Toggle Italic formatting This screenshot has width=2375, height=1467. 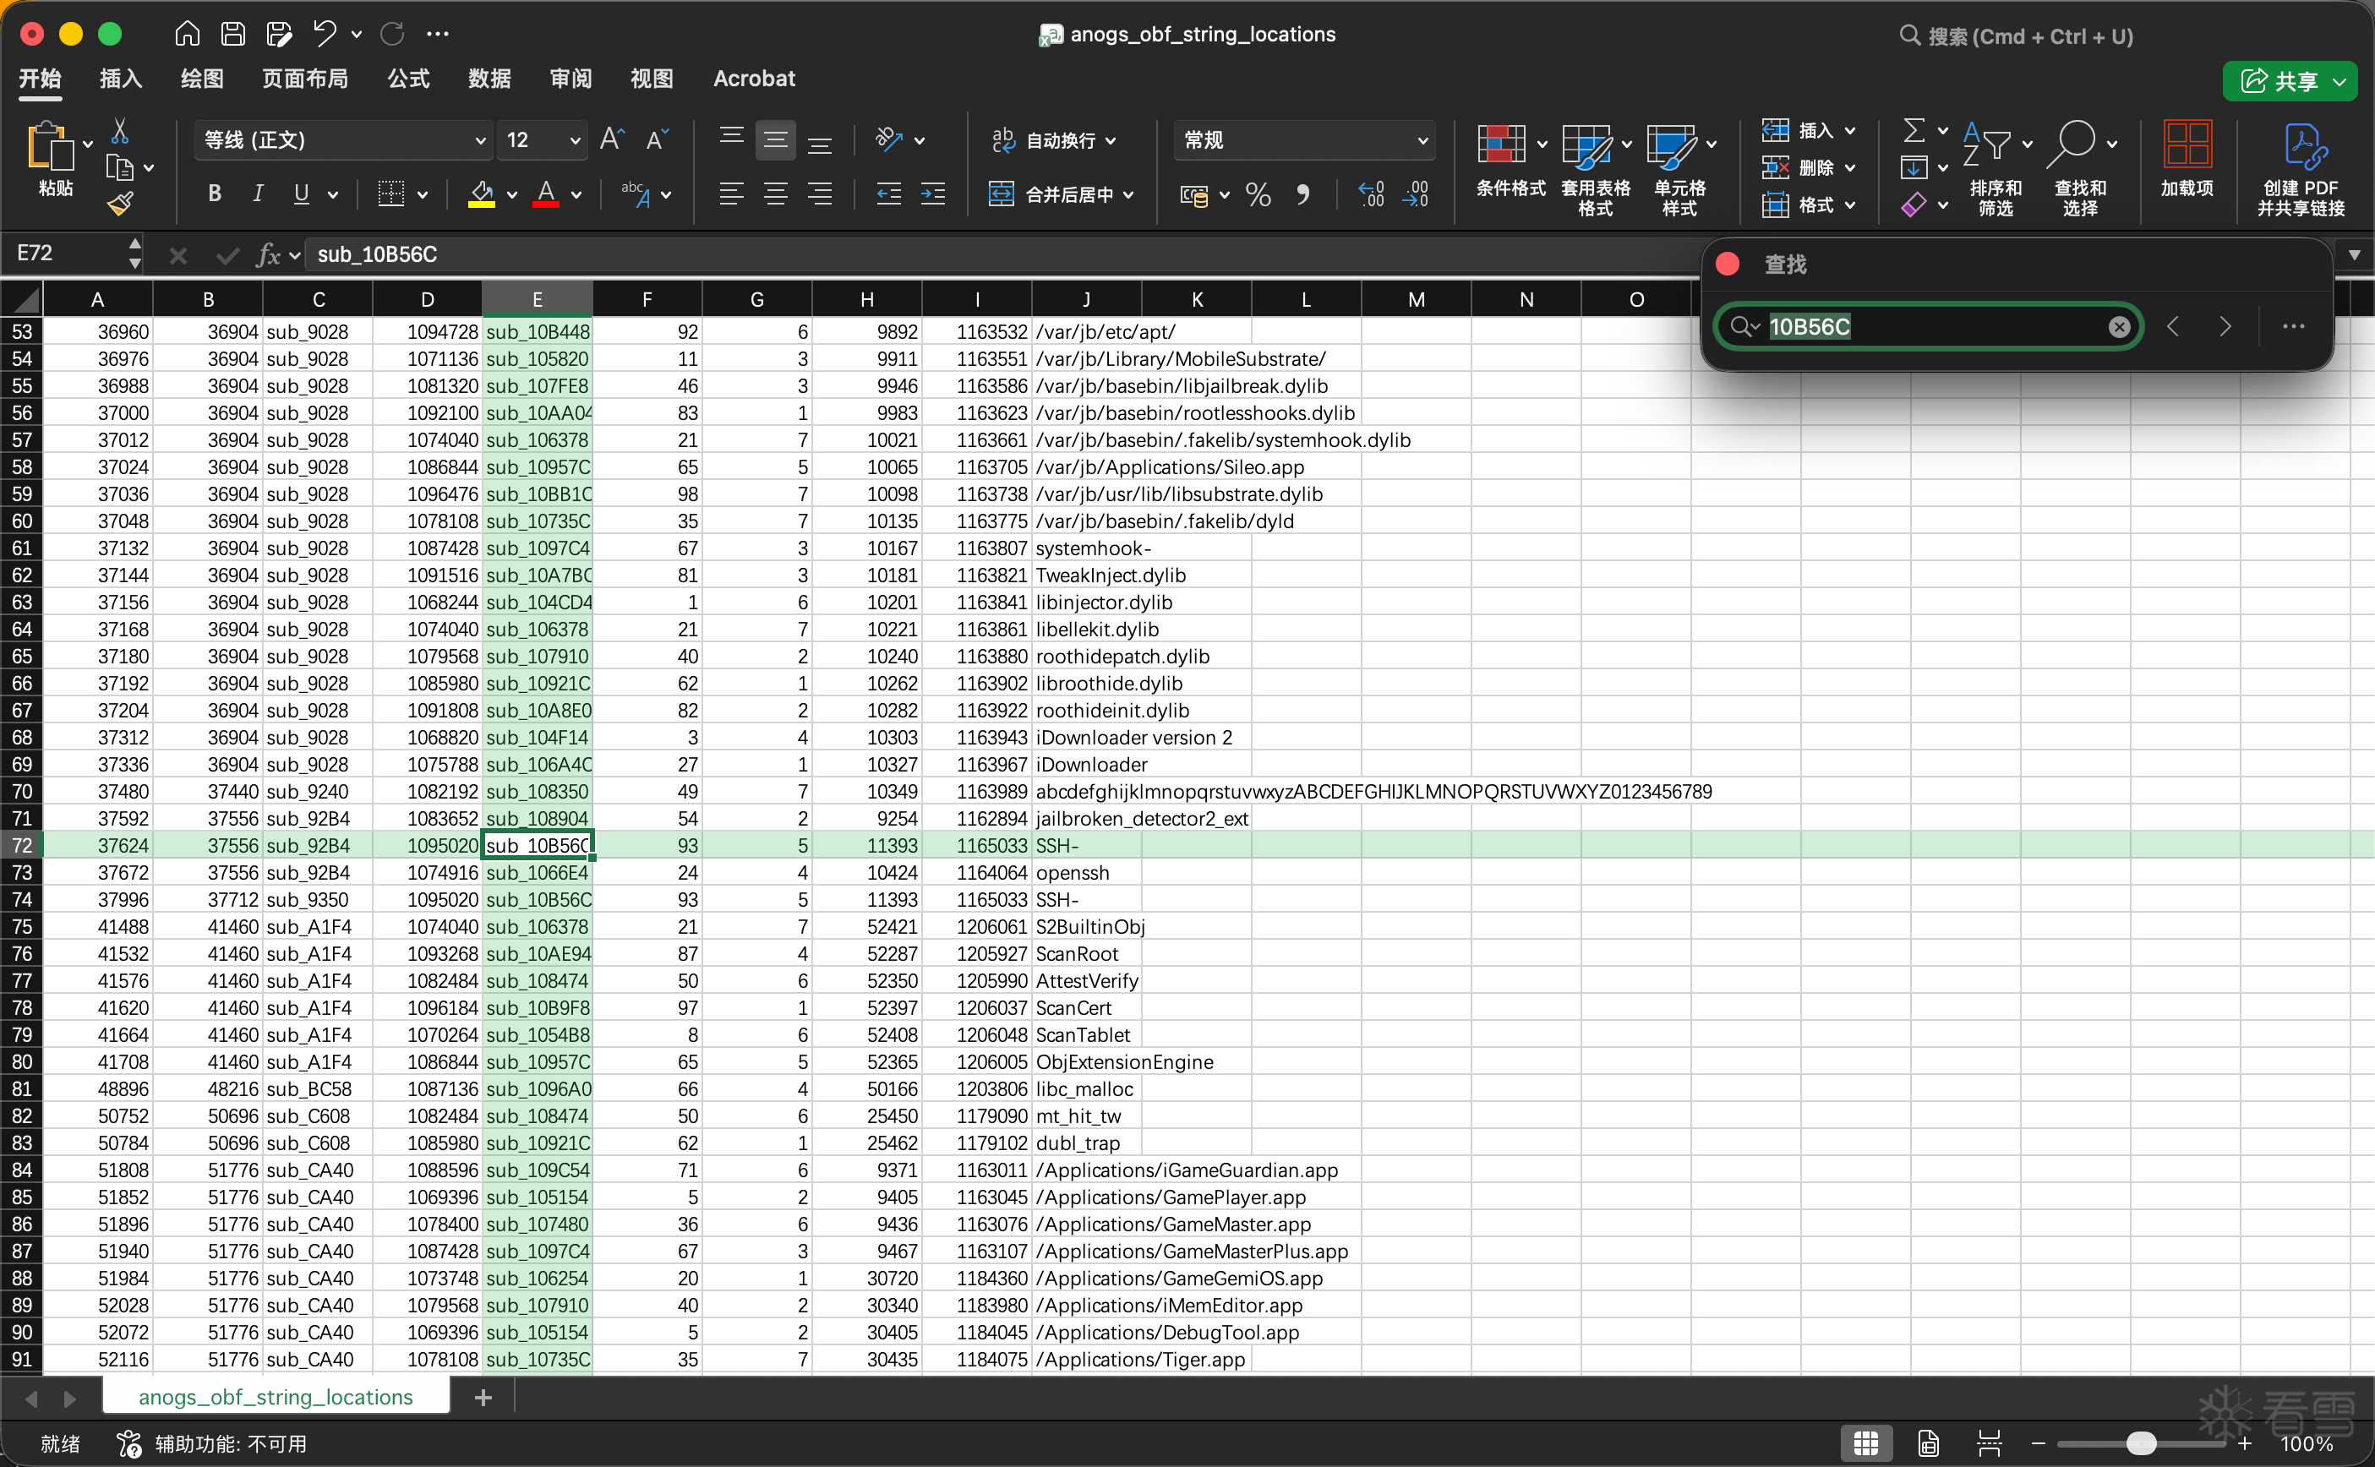point(258,194)
